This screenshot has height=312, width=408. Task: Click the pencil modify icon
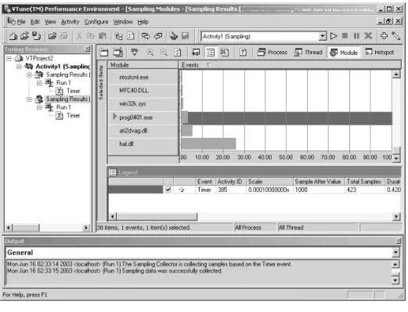point(395,36)
